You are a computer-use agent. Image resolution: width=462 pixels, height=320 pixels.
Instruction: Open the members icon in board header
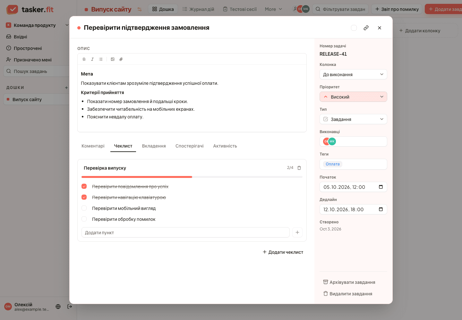pyautogui.click(x=295, y=9)
